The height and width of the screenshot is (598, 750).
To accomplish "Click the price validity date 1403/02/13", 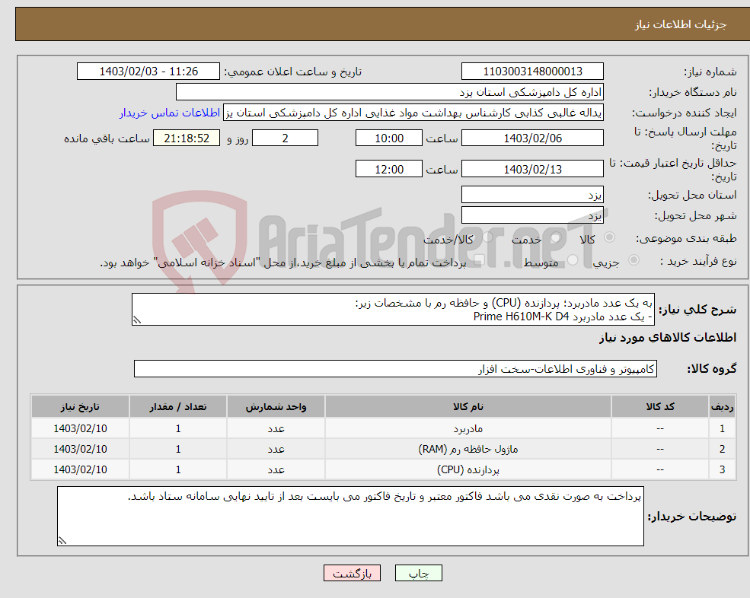I will (532, 169).
